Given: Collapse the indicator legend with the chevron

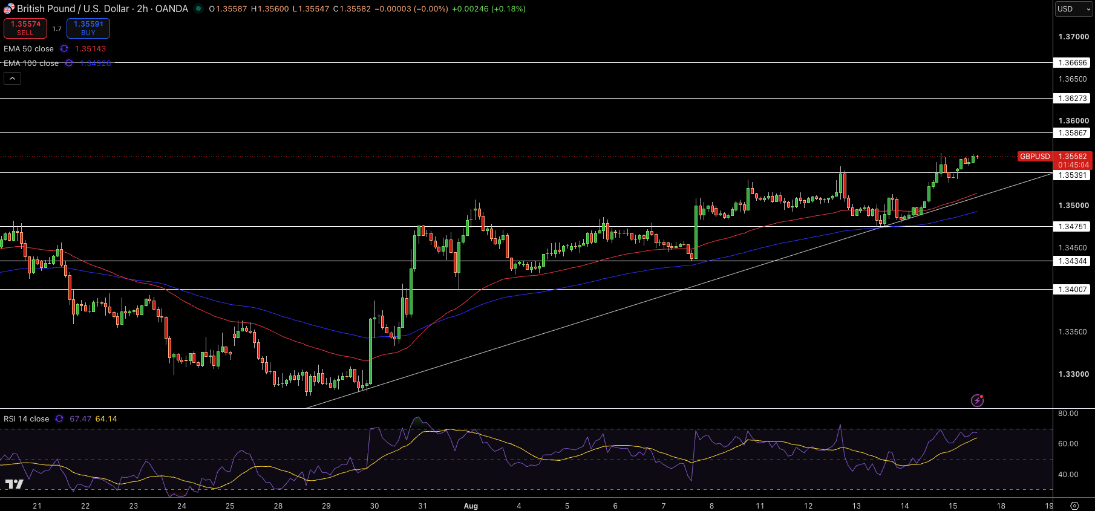Looking at the screenshot, I should (12, 78).
